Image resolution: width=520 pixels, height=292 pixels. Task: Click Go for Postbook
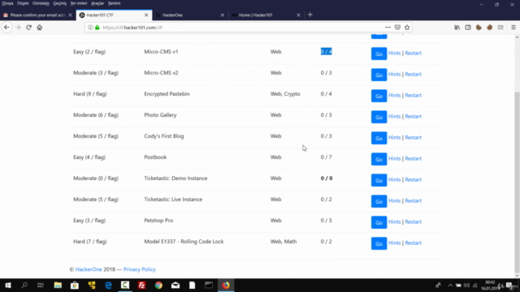click(379, 159)
